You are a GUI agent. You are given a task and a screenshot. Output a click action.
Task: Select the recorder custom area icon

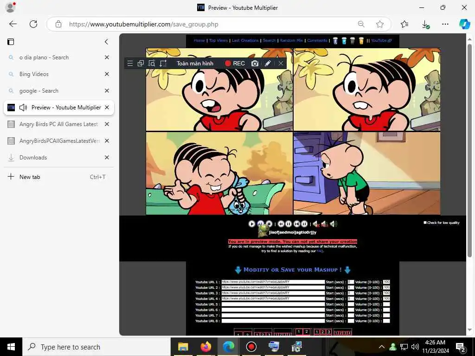(x=163, y=63)
